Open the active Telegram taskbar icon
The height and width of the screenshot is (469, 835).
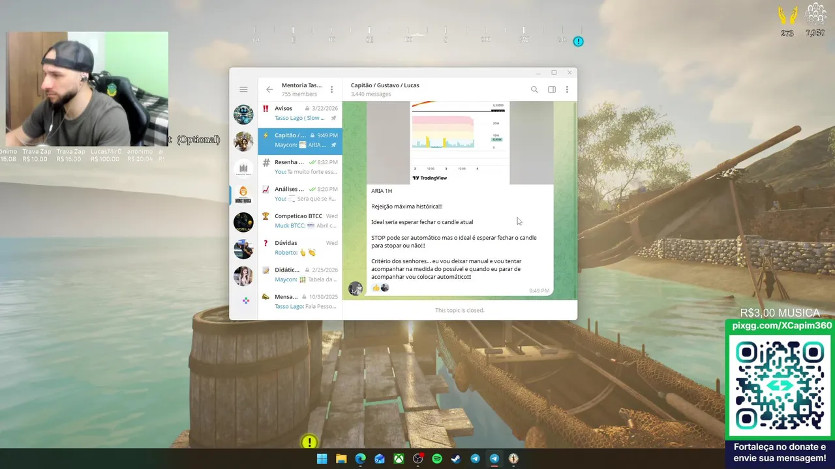pos(494,459)
